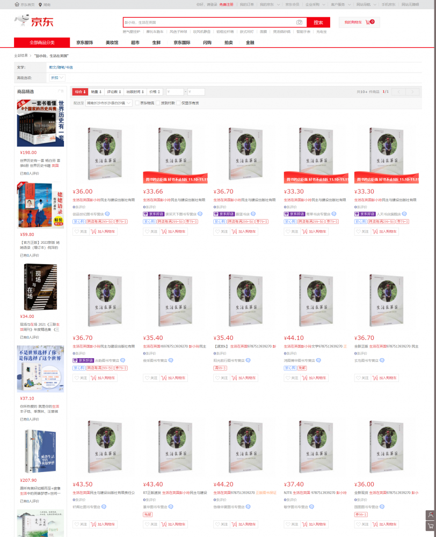
Task: Open hot search link 摩托车跑车
Action: [x=155, y=32]
